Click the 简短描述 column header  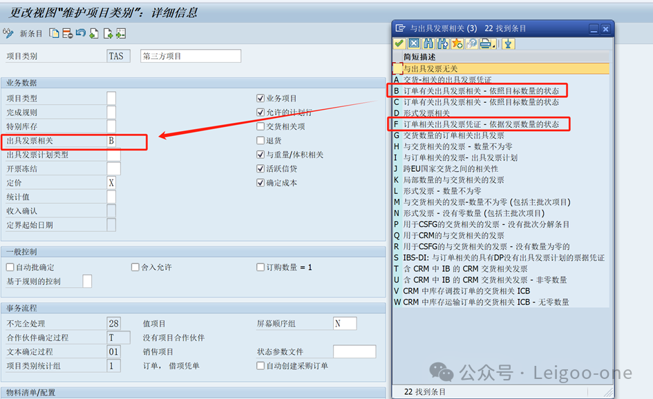pyautogui.click(x=420, y=57)
